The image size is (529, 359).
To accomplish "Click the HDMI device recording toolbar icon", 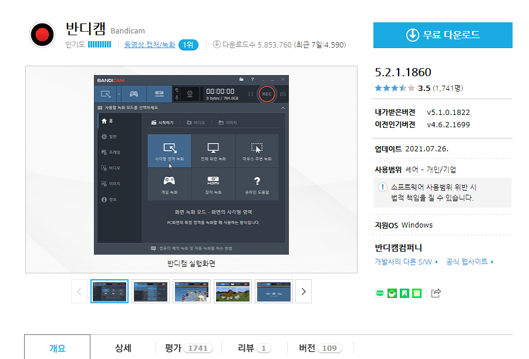I will pos(159,94).
